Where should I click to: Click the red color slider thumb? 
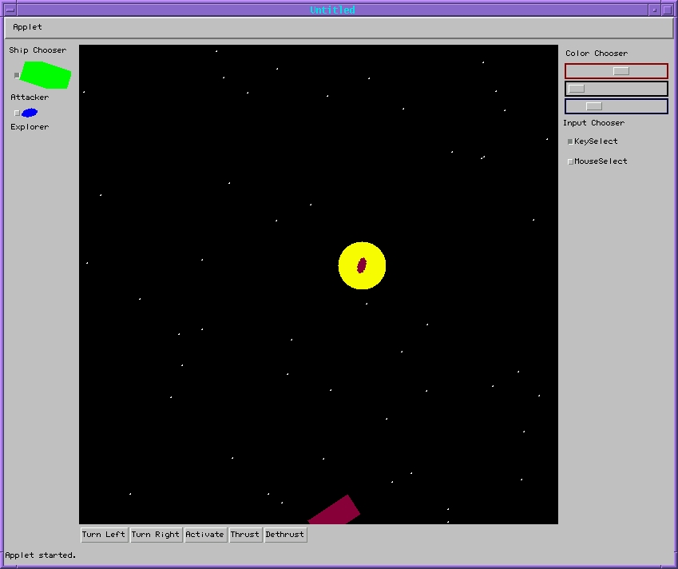point(621,71)
